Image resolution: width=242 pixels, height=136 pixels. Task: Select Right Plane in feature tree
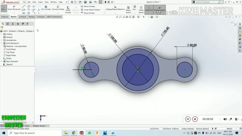tap(9, 55)
